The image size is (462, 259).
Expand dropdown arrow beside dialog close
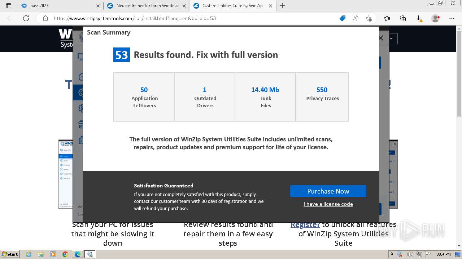click(x=391, y=38)
